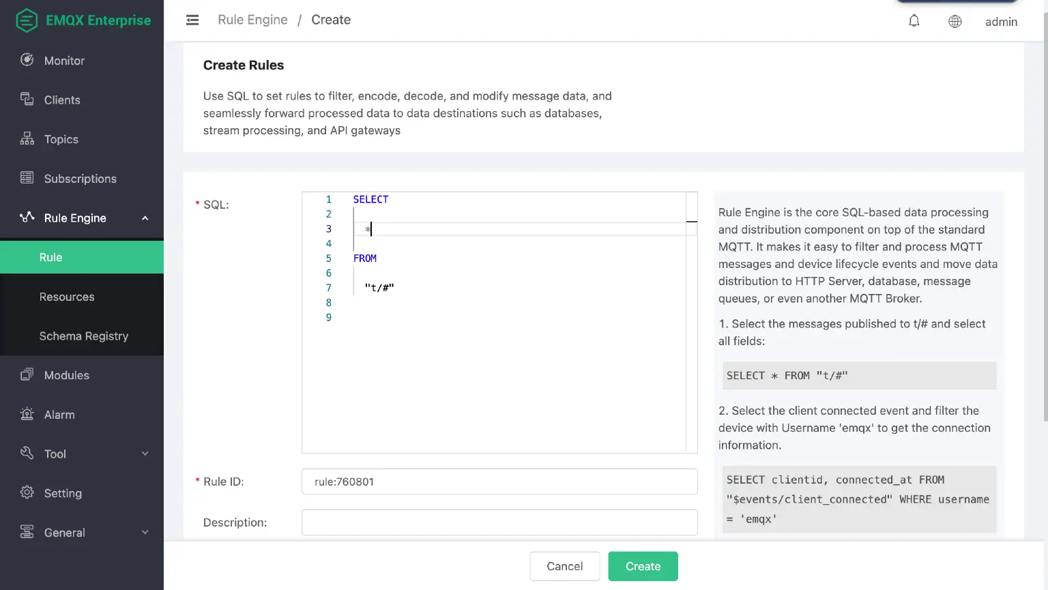Toggle the sidebar hamburger menu icon
1048x590 pixels.
coord(192,20)
